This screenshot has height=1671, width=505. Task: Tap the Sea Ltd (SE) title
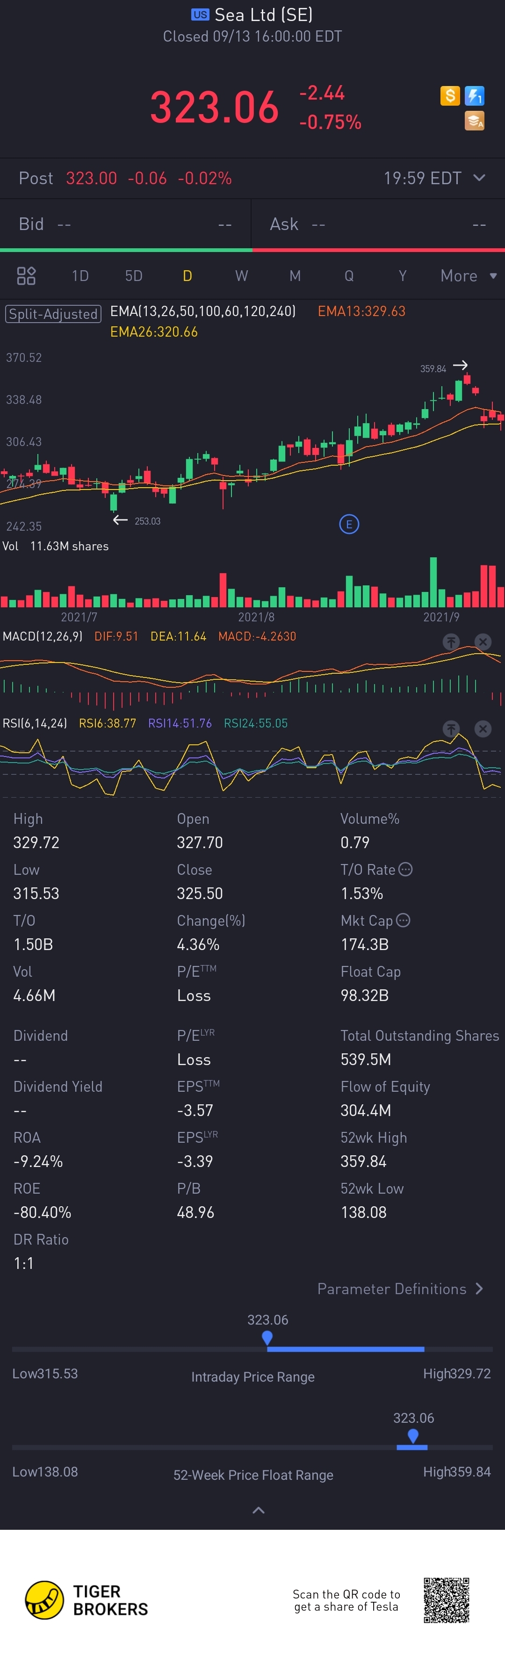click(264, 14)
